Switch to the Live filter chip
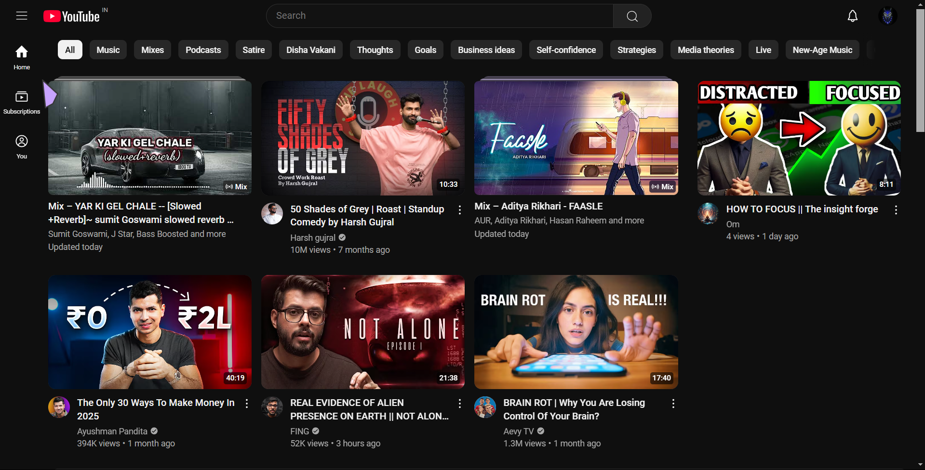The width and height of the screenshot is (925, 470). tap(763, 50)
